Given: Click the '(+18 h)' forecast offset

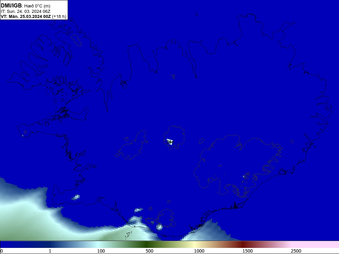Looking at the screenshot, I should (x=59, y=16).
